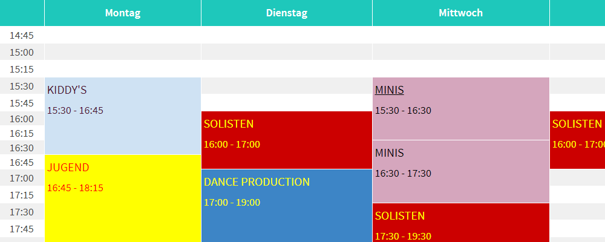Select the Mittwoch column header
The width and height of the screenshot is (605, 242).
460,13
